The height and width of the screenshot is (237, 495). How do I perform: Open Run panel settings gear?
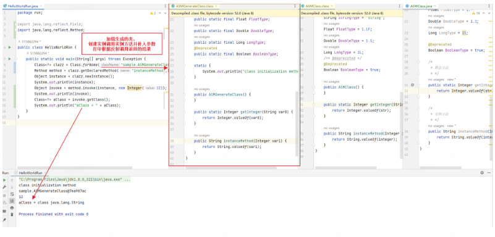click(482, 173)
